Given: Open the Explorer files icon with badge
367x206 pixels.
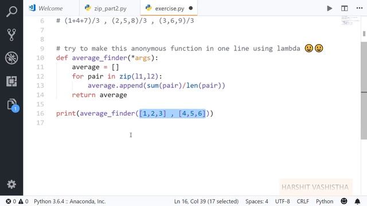Looking at the screenshot, I should tap(13, 105).
